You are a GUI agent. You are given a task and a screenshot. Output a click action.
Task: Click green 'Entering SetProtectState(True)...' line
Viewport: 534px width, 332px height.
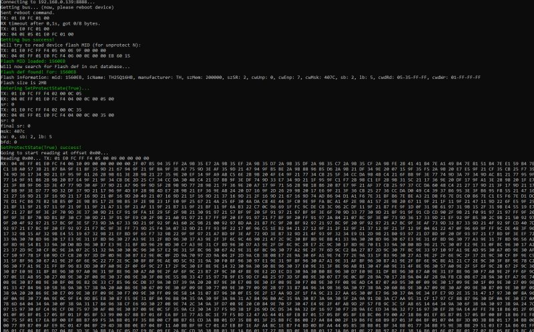pyautogui.click(x=45, y=88)
